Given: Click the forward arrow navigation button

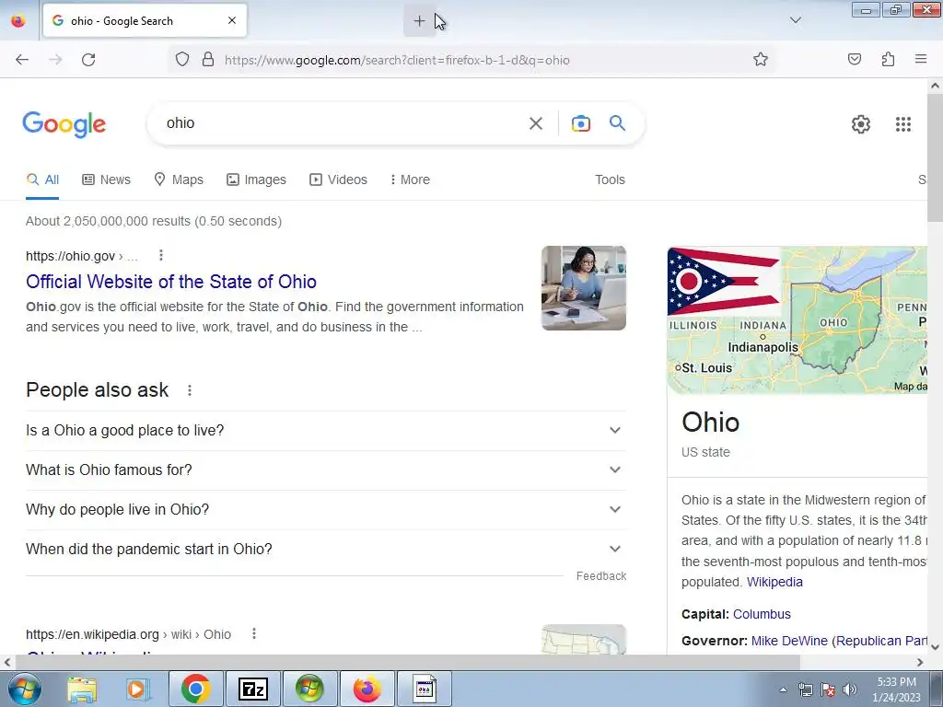Looking at the screenshot, I should pos(55,60).
